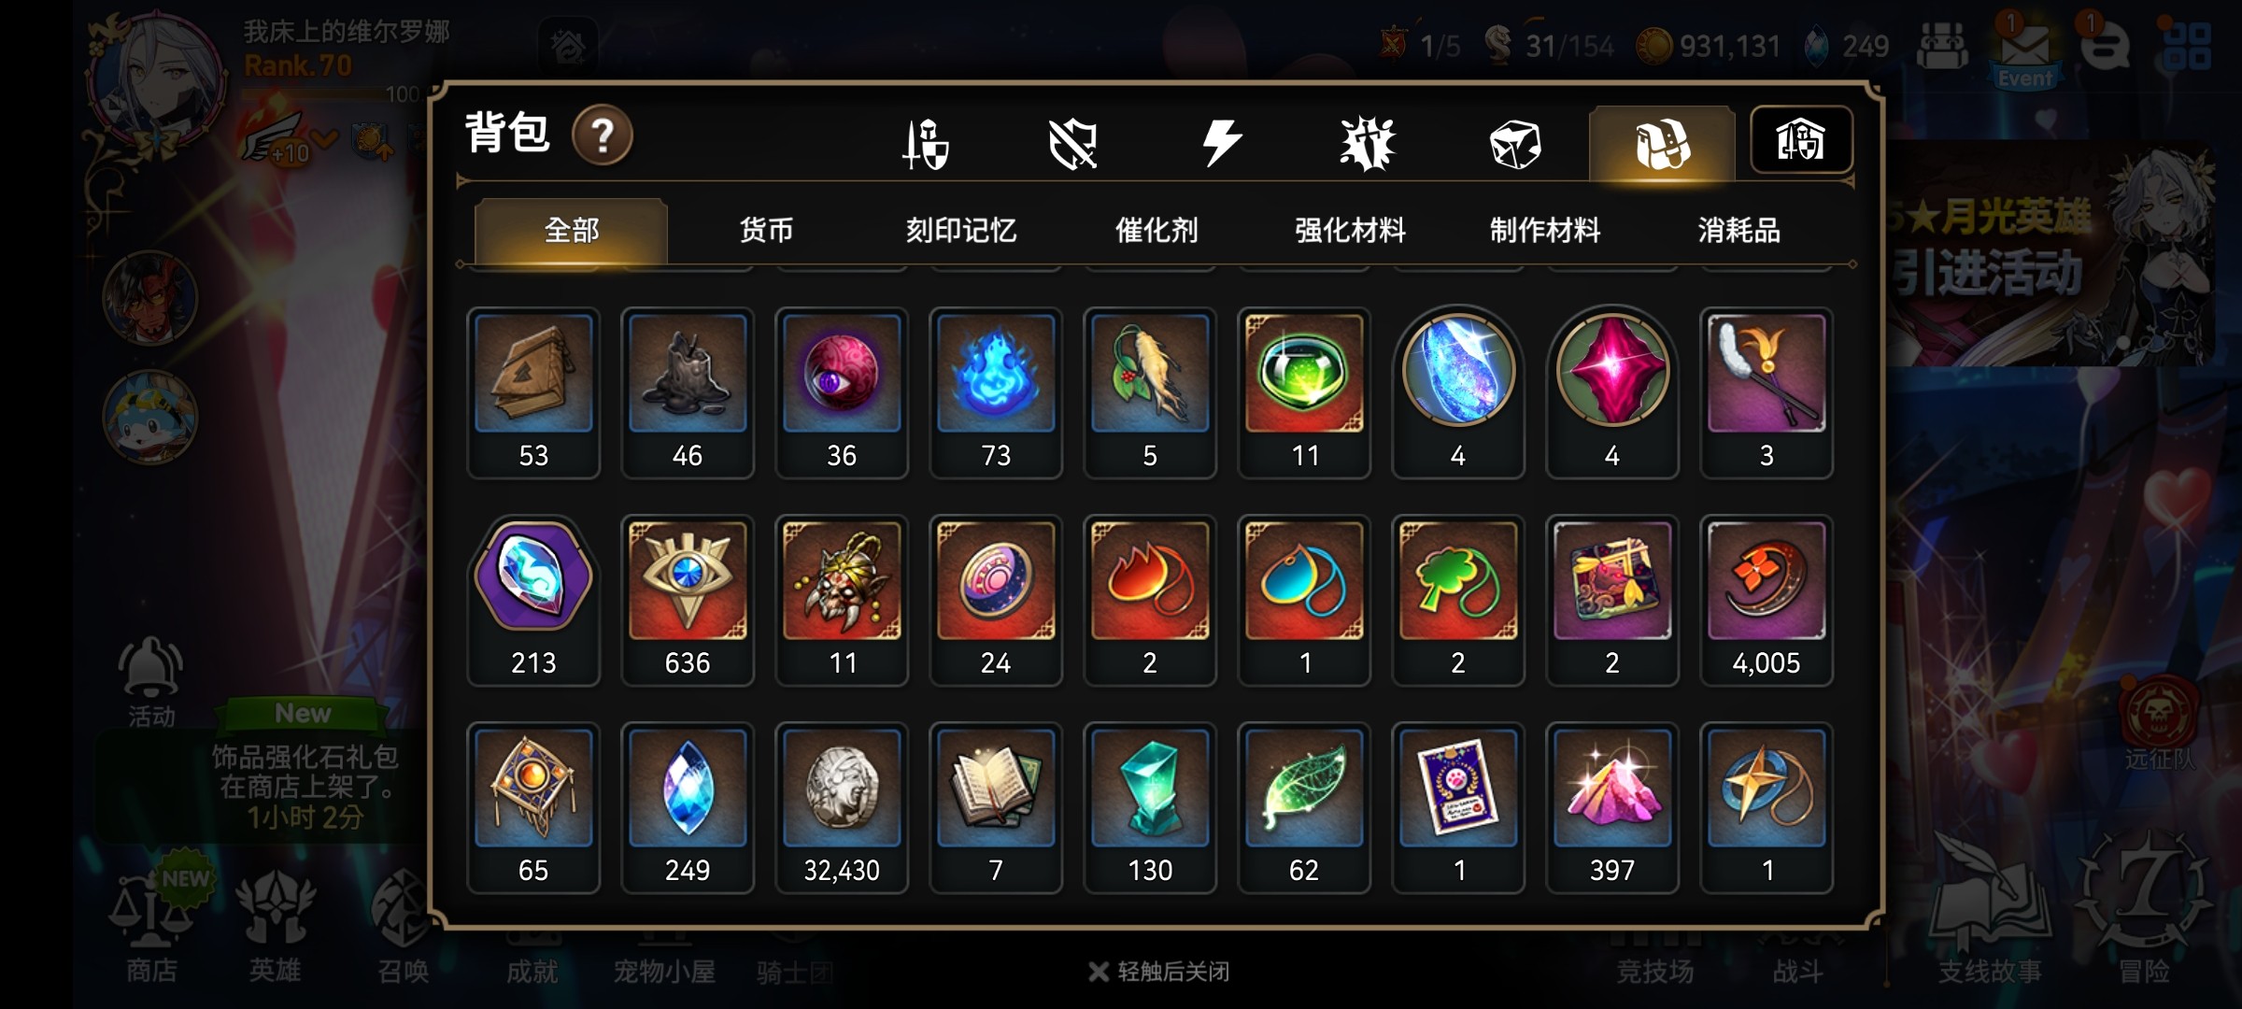Switch to the 货币 tab
The width and height of the screenshot is (2242, 1009).
[766, 230]
